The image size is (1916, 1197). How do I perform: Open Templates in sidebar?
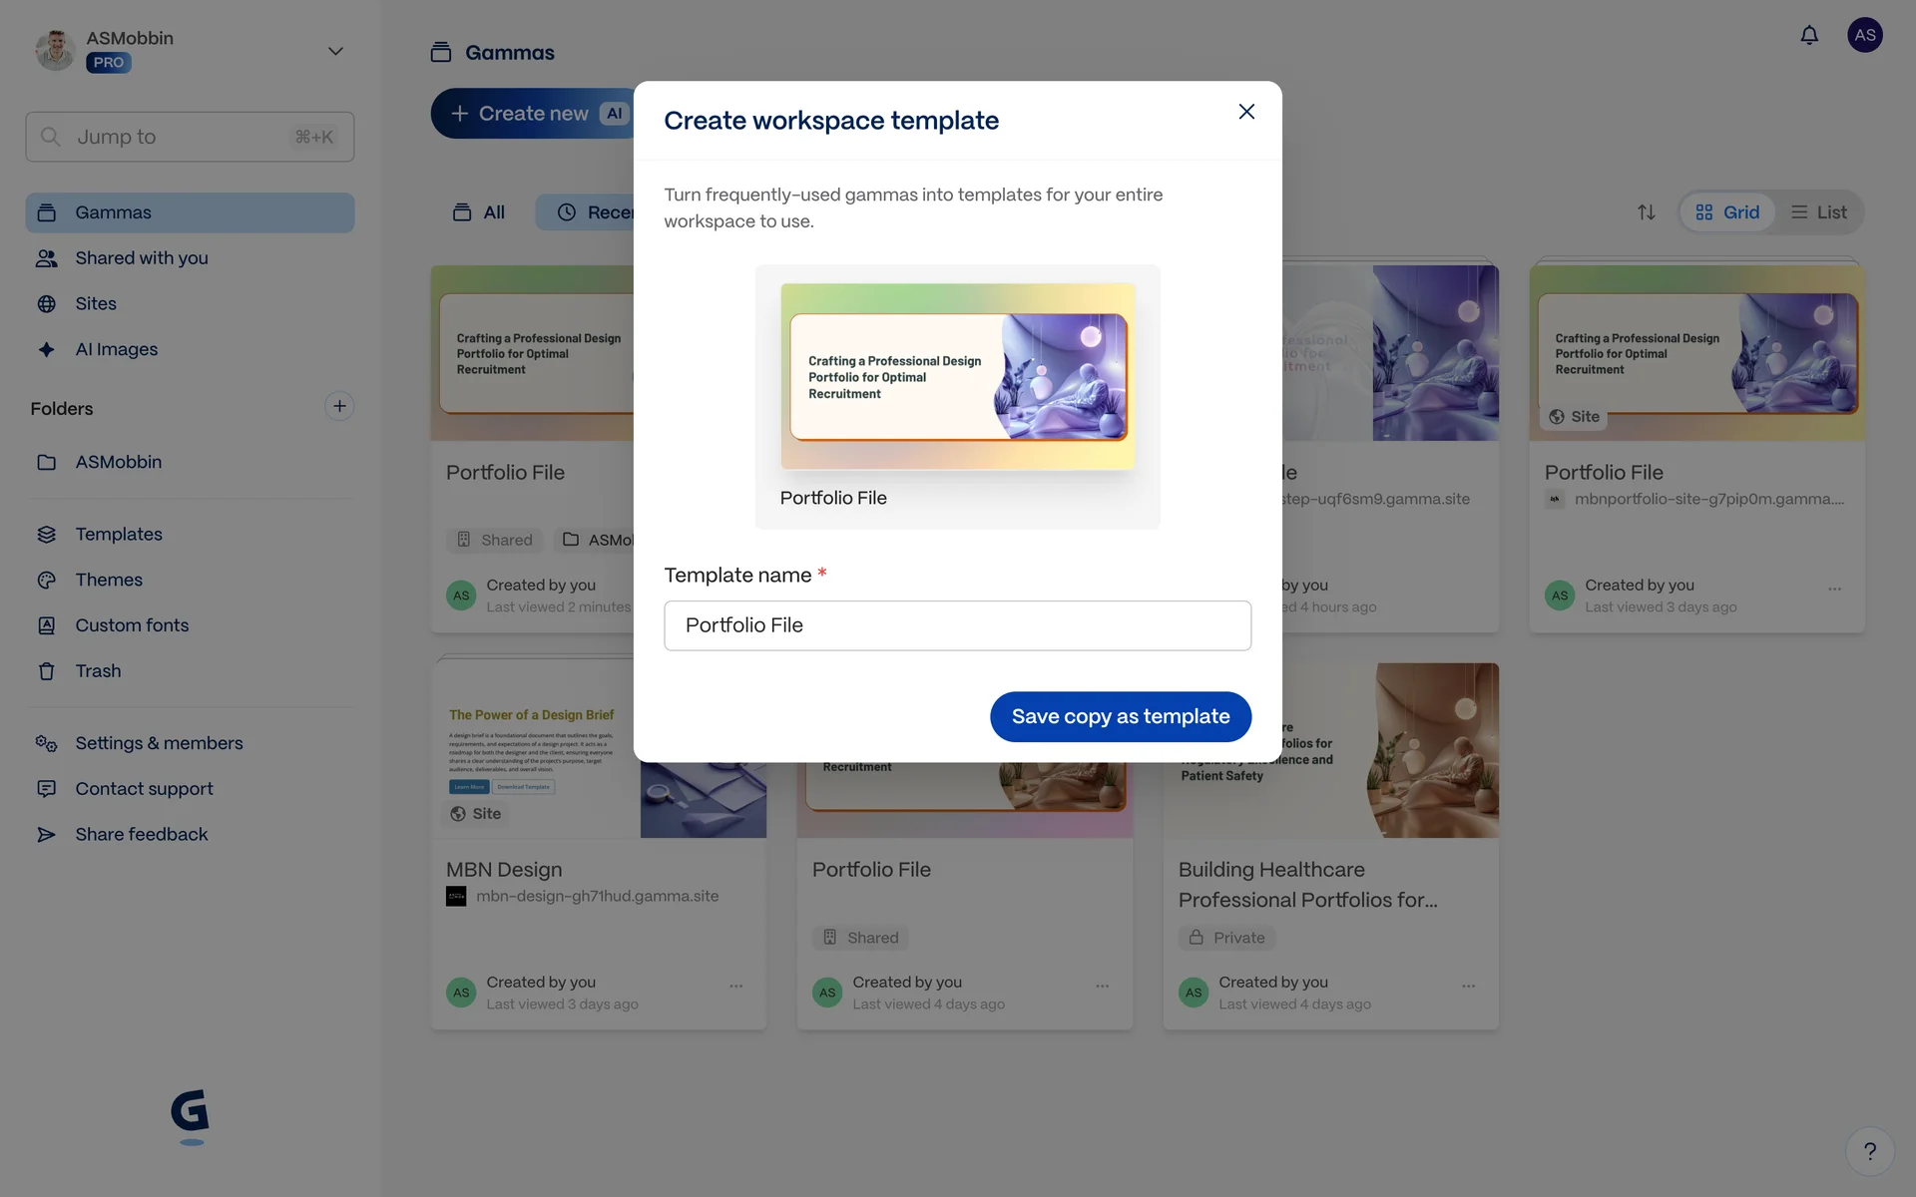[118, 535]
